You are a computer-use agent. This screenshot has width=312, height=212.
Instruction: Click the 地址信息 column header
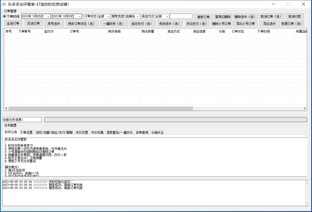[205, 31]
